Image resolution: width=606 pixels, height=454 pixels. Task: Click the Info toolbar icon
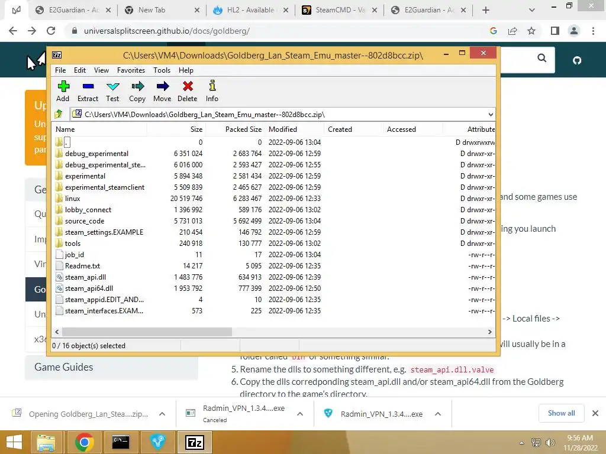[x=212, y=91]
